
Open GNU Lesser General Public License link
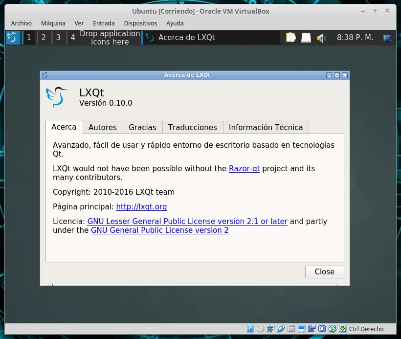coord(187,221)
